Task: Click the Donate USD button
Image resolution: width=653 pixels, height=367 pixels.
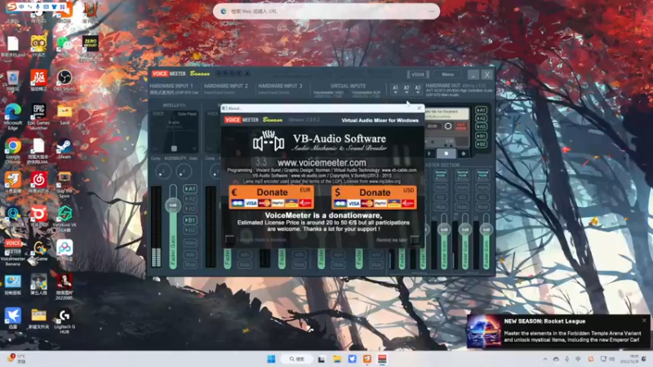Action: pos(375,197)
